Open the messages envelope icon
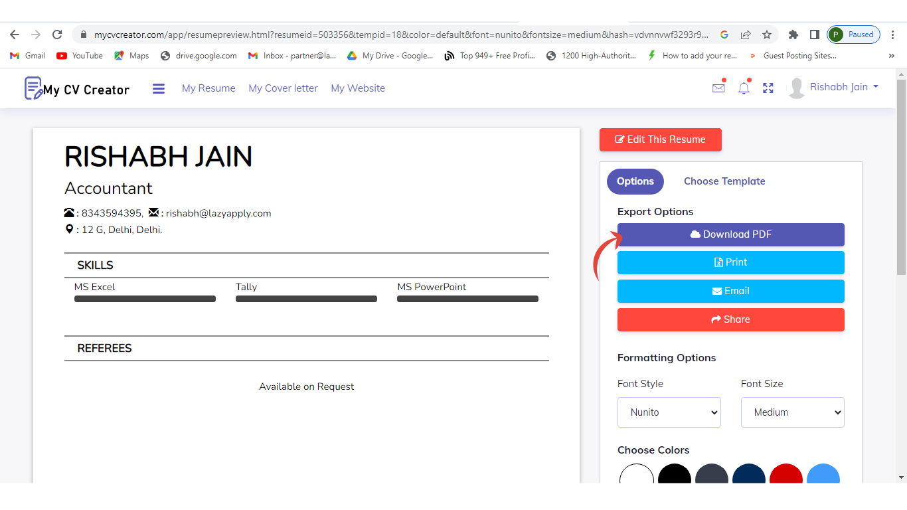907x510 pixels. pos(718,88)
